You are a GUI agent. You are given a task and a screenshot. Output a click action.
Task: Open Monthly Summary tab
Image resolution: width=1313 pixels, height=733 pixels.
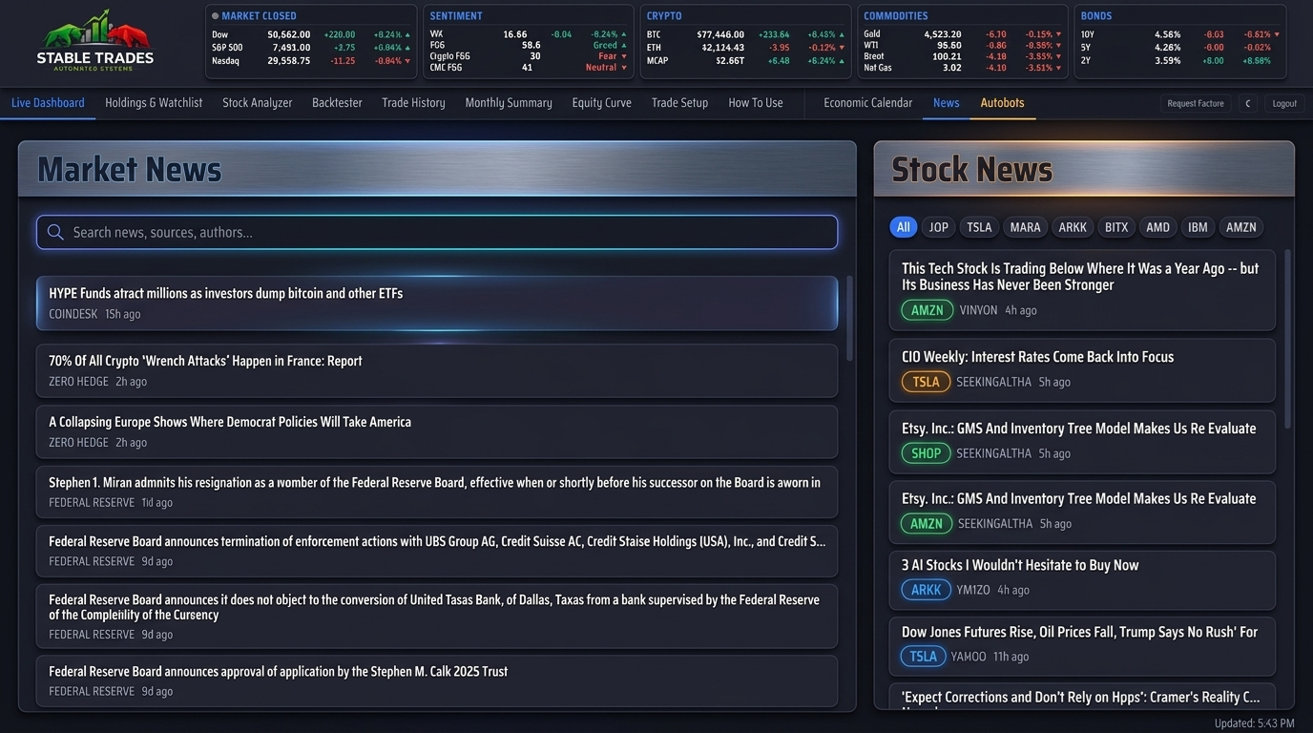509,102
